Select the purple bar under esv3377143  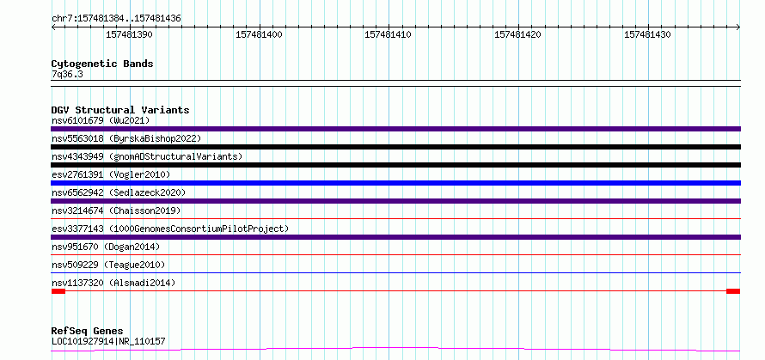(395, 237)
